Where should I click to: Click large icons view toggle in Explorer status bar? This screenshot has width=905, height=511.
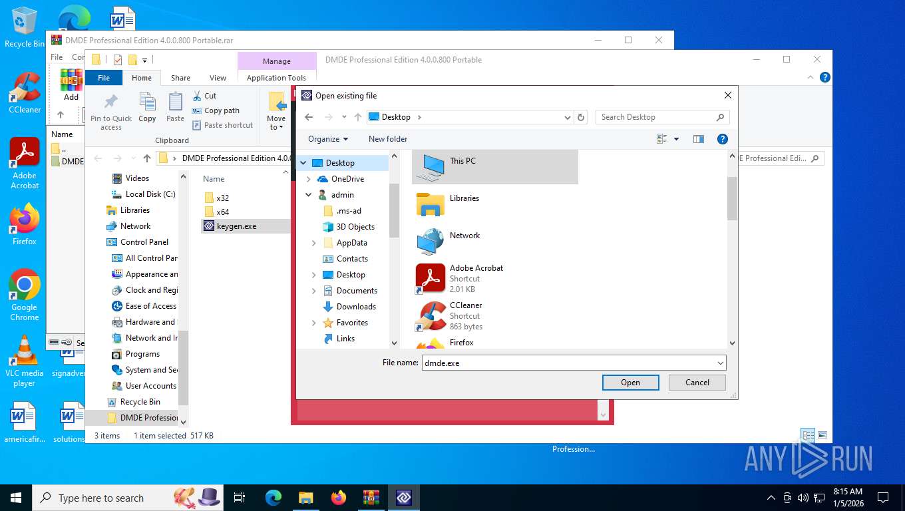(822, 435)
